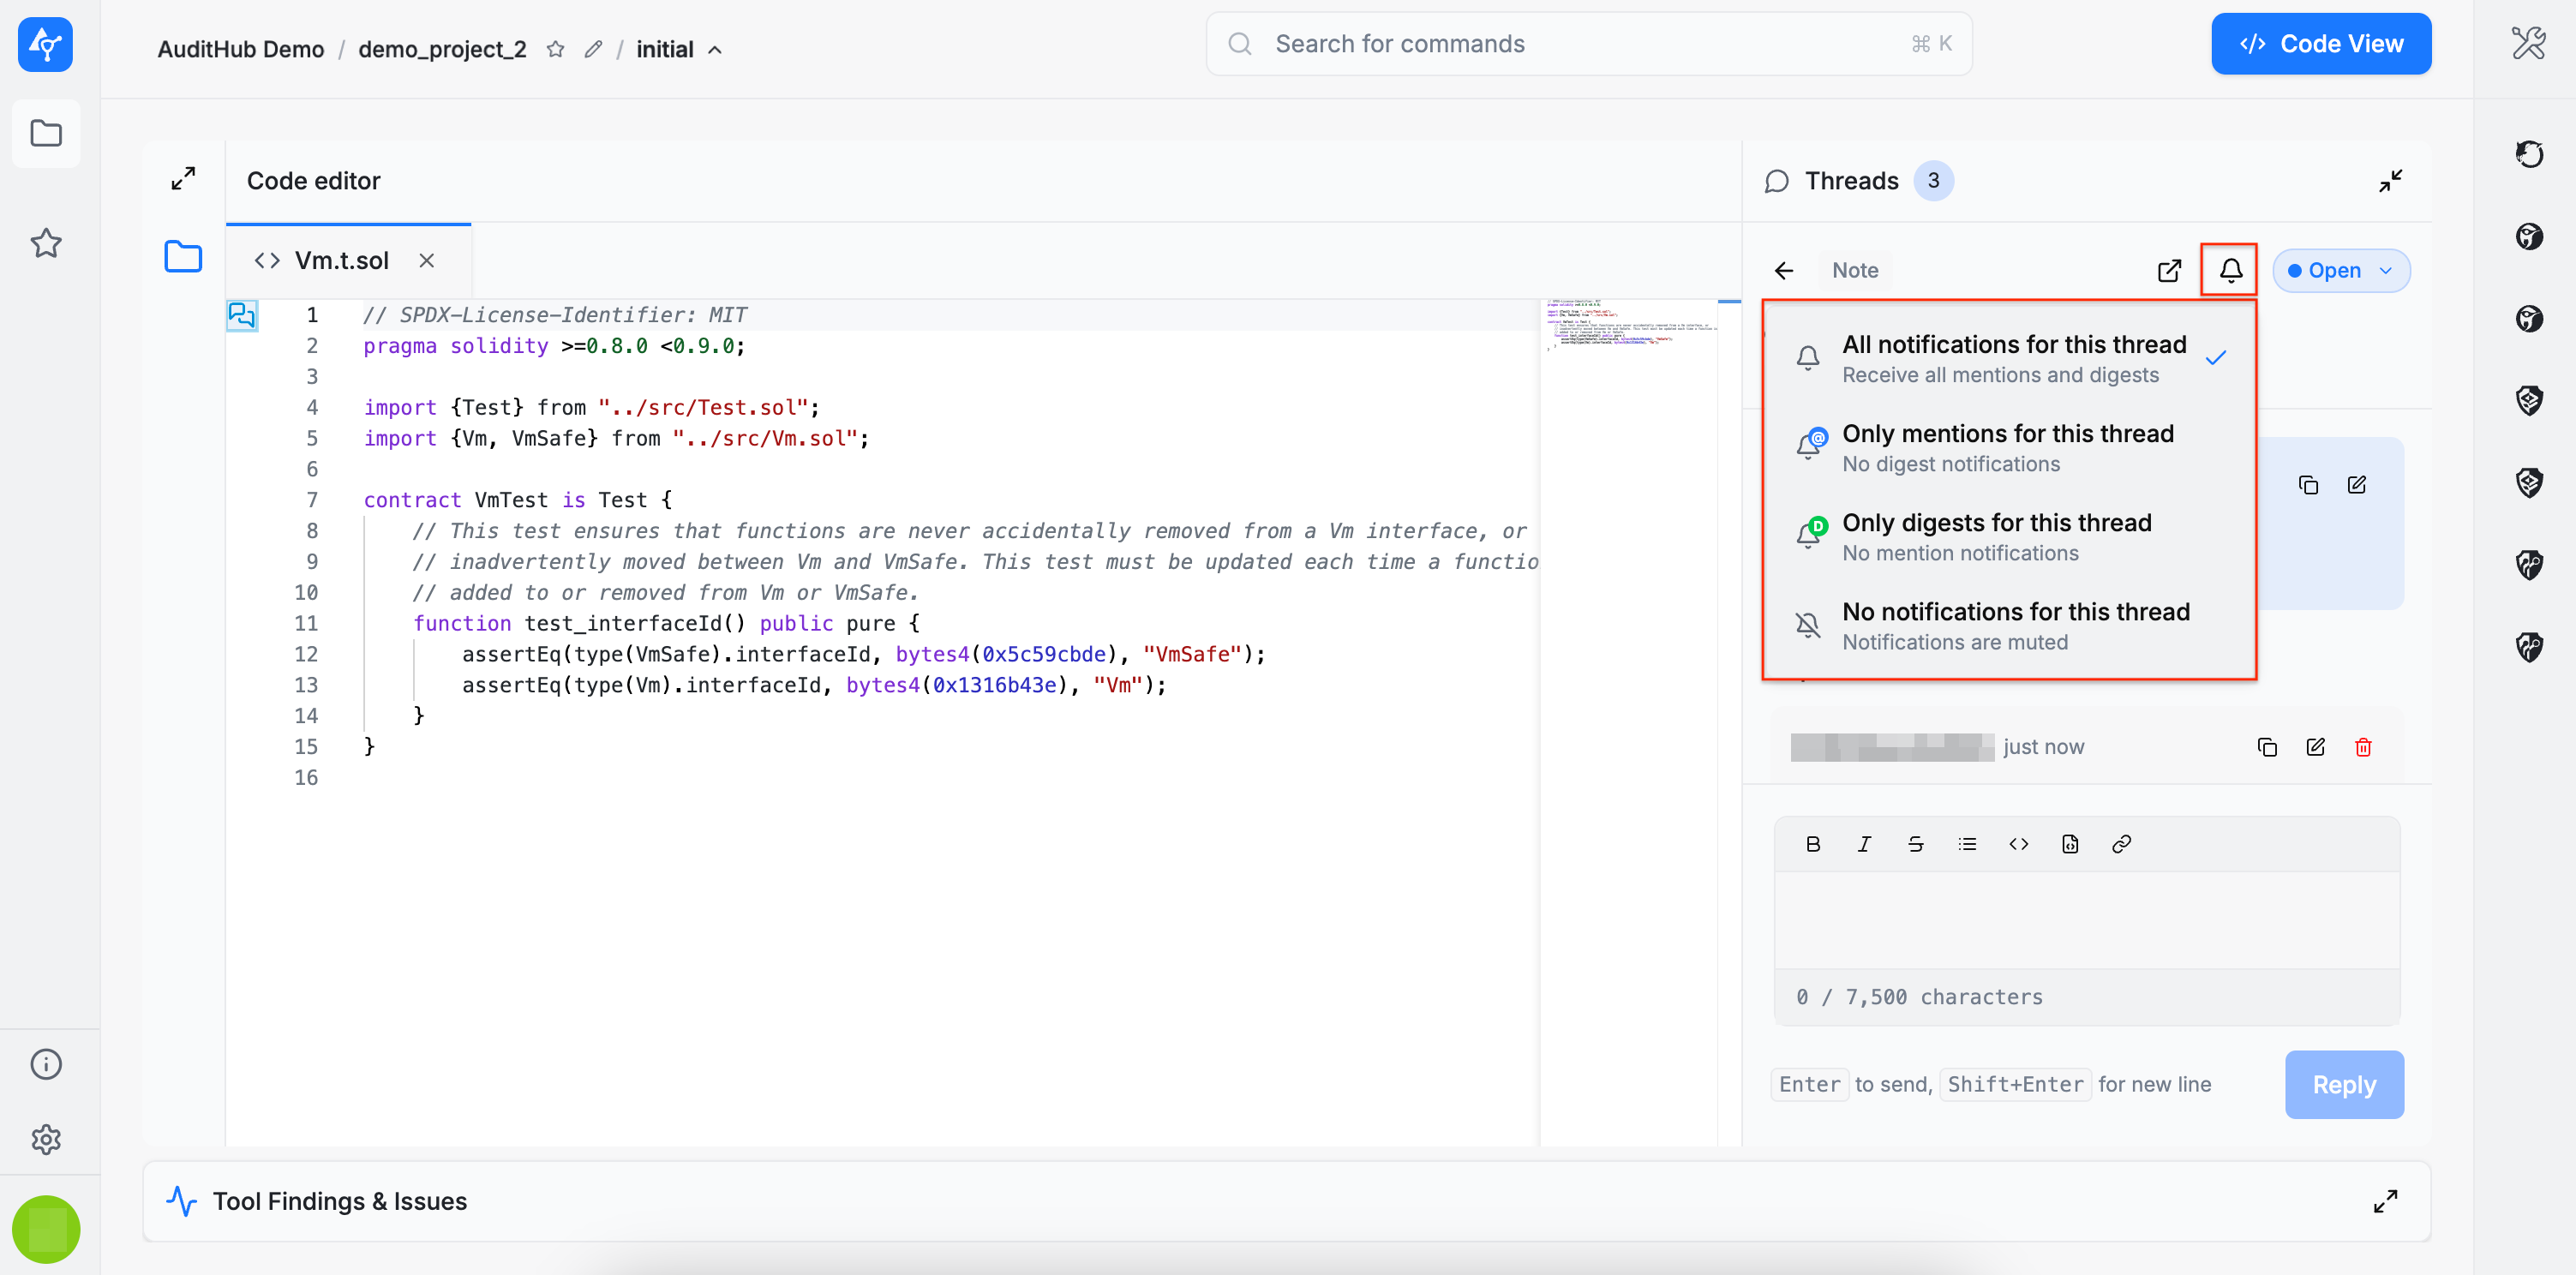Click the Reply button
This screenshot has width=2576, height=1275.
[x=2342, y=1084]
